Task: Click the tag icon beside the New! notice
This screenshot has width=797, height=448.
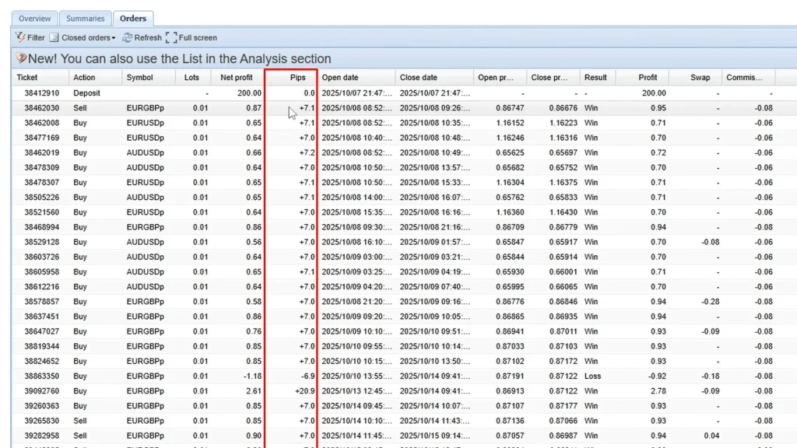Action: 21,58
